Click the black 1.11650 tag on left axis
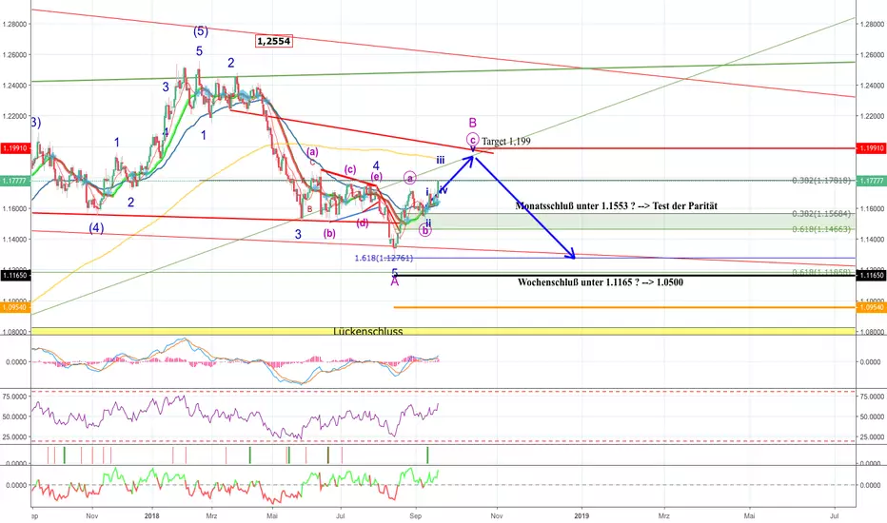Viewport: 887px width, 523px height. [x=15, y=276]
